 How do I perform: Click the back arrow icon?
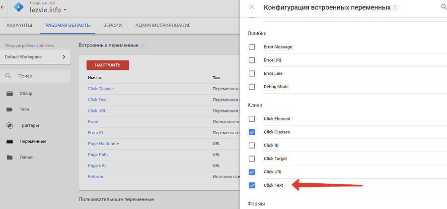2,7
